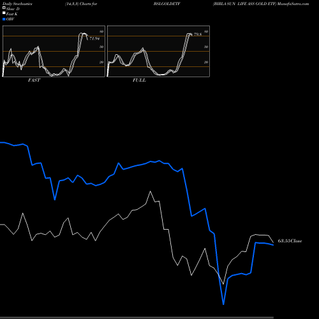Viewport: 319px width, 319px height.
Task: Click the 50 axis label in FAST chart
Action: click(101, 47)
